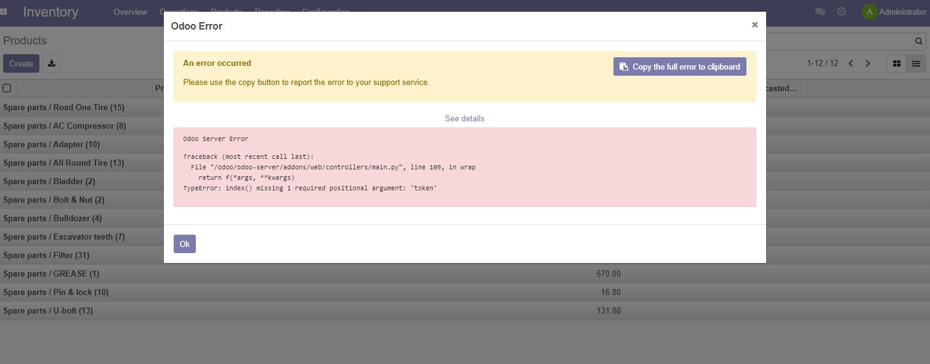Screen dimensions: 930x364
Task: Switch to list view icon
Action: click(x=916, y=63)
